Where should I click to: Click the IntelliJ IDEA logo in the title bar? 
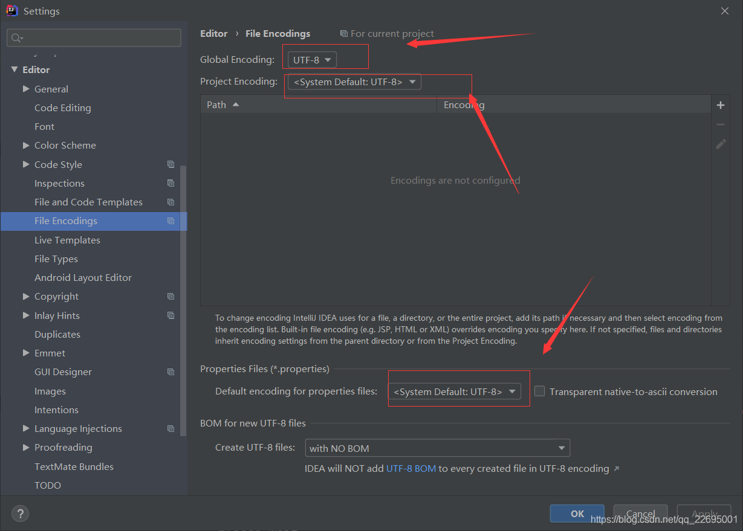click(11, 10)
